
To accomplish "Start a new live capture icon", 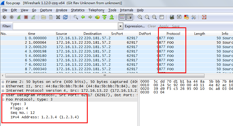I will [x=19, y=17].
